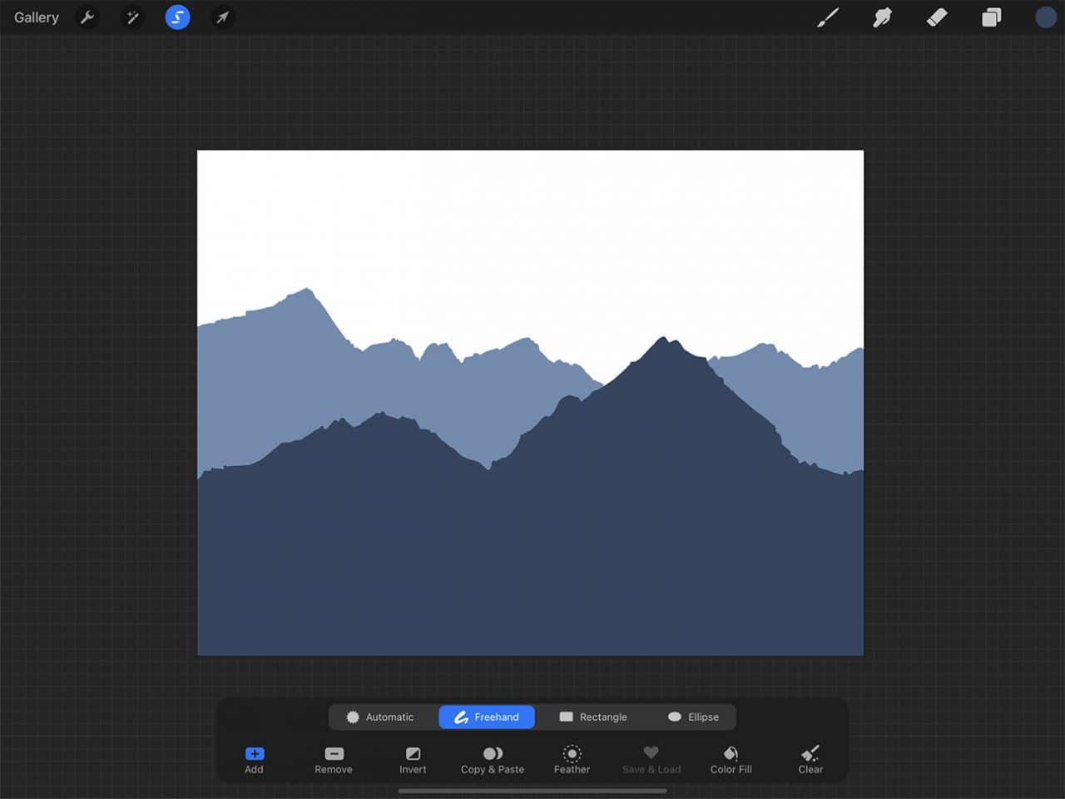
Task: Open the Adjustments magic wand menu
Action: click(132, 17)
